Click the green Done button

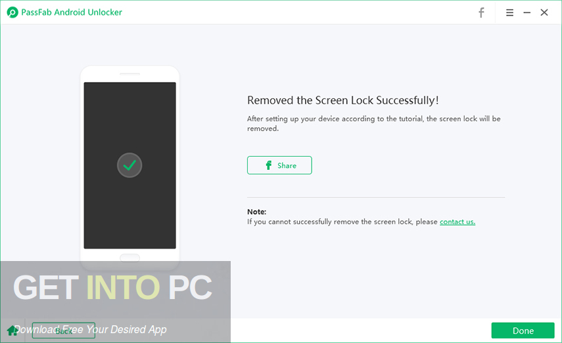point(523,331)
